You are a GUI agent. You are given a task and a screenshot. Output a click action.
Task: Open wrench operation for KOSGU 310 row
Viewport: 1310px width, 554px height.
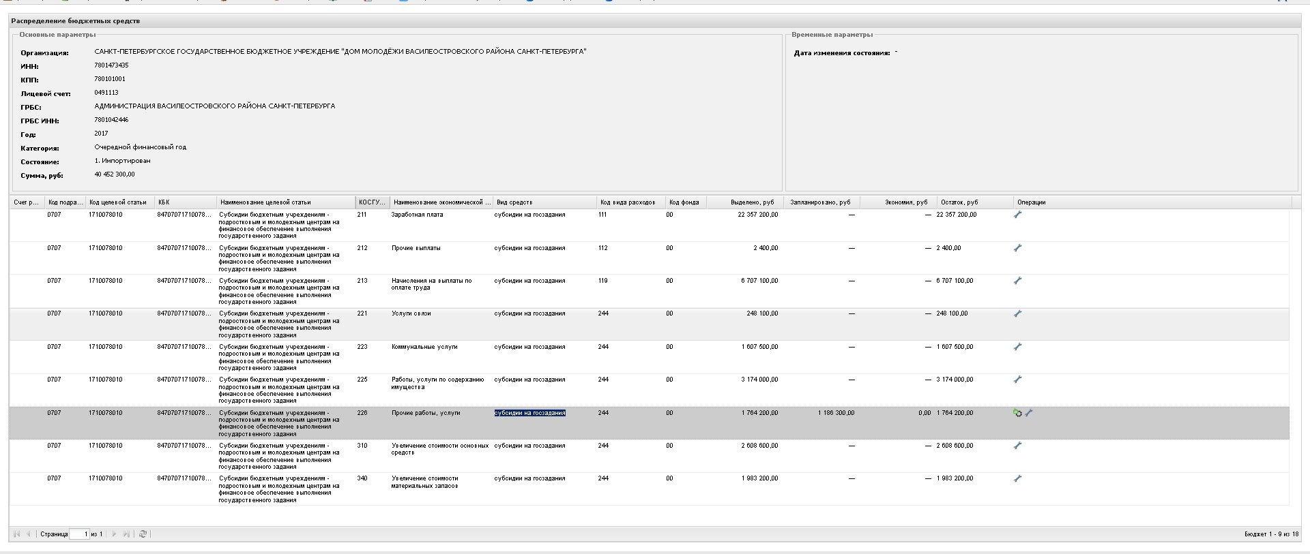[1017, 446]
